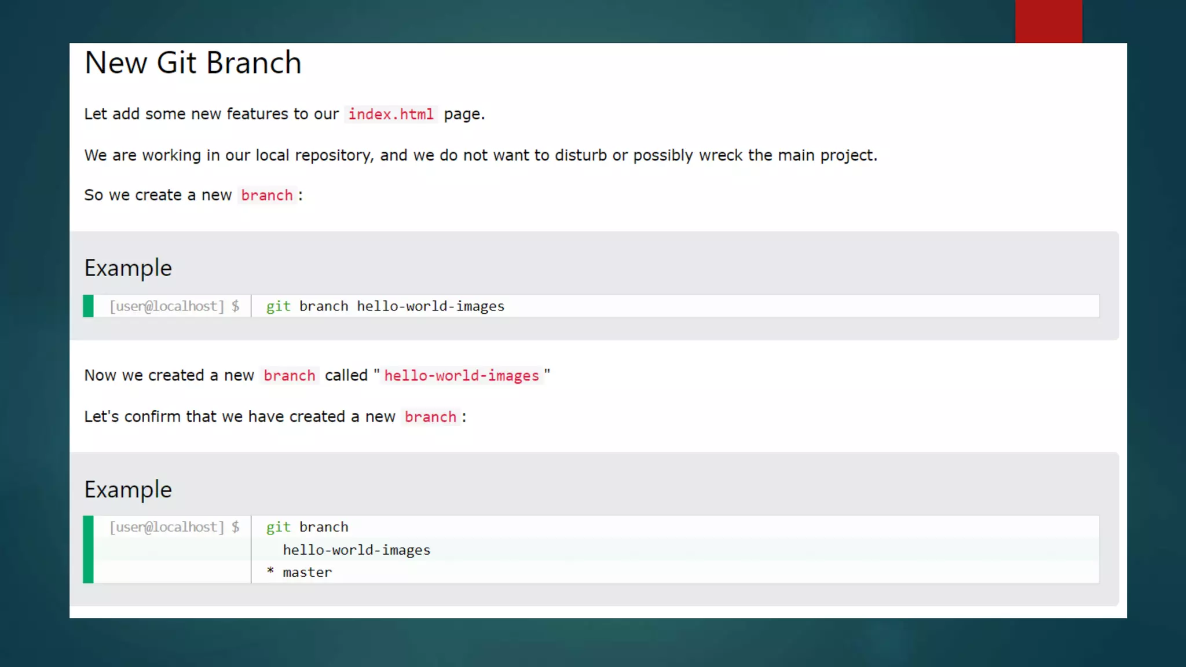Viewport: 1186px width, 667px height.
Task: Click the 'git branch' command without arguments
Action: [x=307, y=527]
